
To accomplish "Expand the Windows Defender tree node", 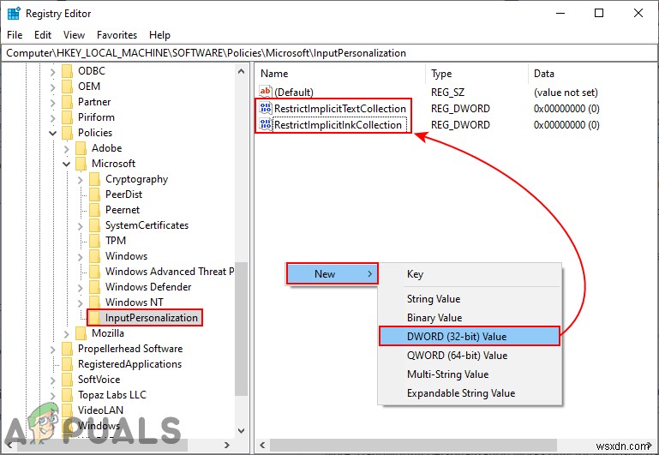I will point(81,288).
